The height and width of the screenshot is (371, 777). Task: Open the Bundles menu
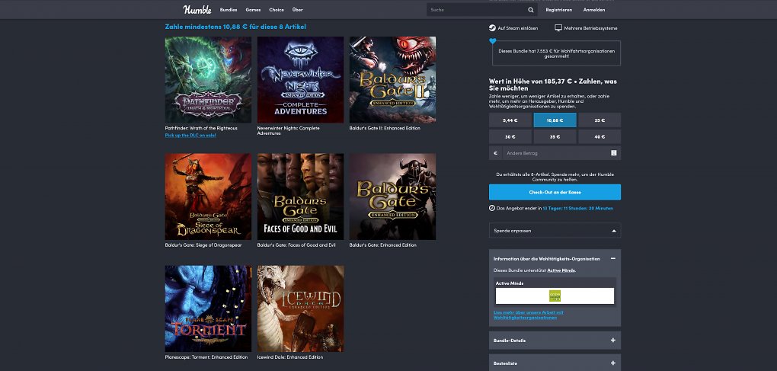(229, 10)
